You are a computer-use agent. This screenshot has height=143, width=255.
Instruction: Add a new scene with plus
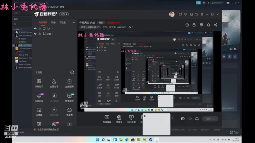coord(74,22)
